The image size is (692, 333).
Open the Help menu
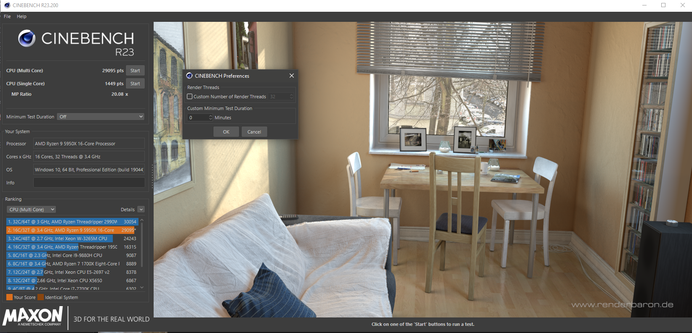click(21, 16)
